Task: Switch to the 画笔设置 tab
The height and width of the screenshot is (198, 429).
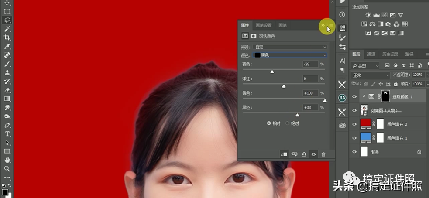Action: 264,25
